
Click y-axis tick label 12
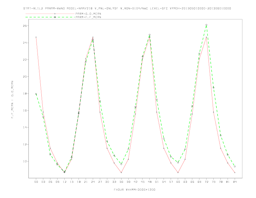pos(25,144)
